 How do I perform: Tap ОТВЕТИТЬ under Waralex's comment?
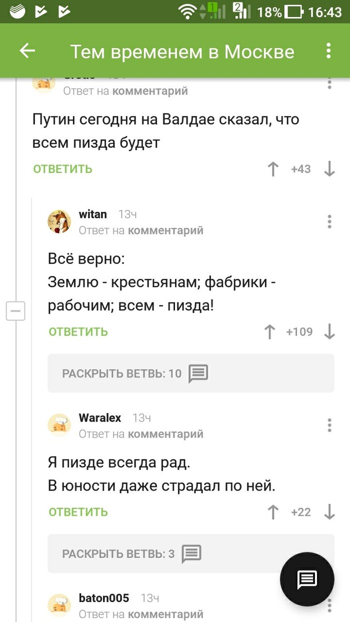tap(78, 512)
